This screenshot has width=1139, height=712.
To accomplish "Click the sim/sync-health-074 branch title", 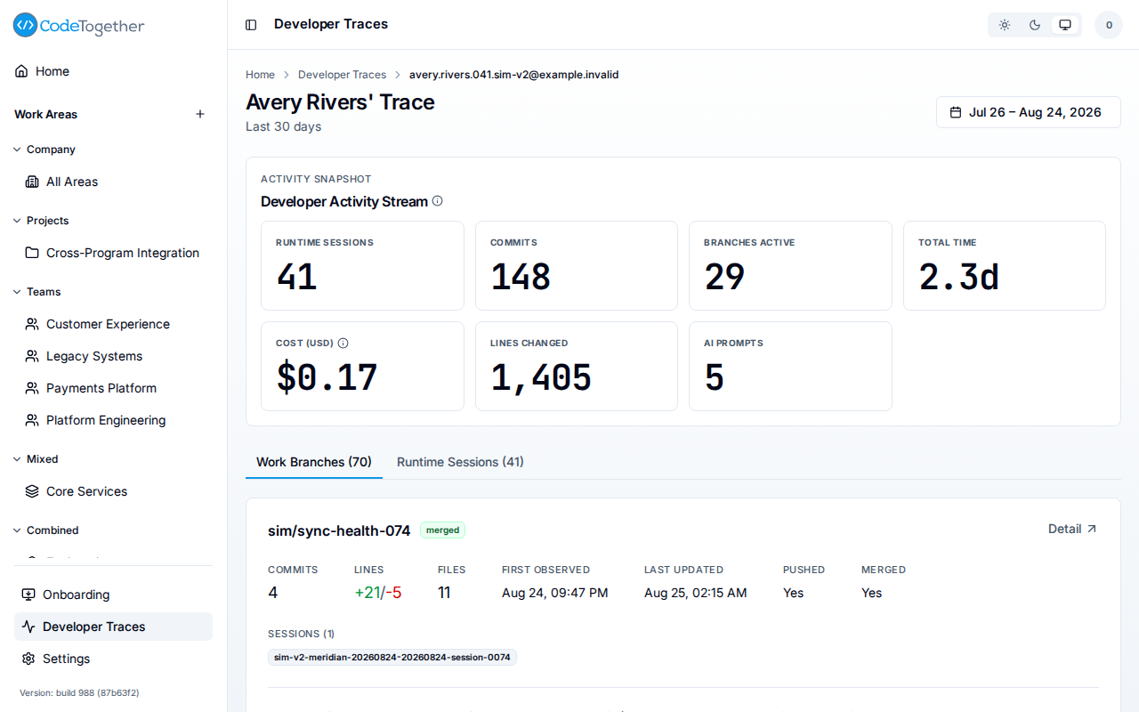I will [x=339, y=530].
